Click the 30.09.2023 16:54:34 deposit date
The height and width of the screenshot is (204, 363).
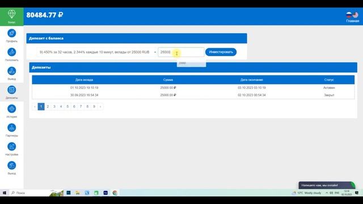[x=85, y=95]
